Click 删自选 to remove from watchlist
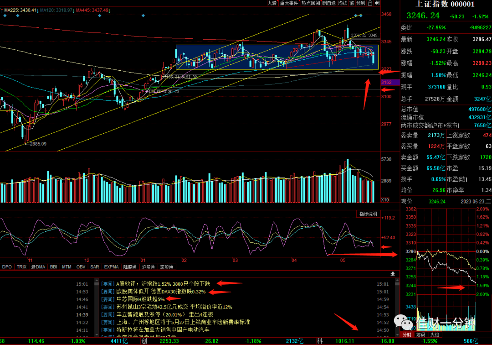This screenshot has height=345, width=492. (329, 3)
